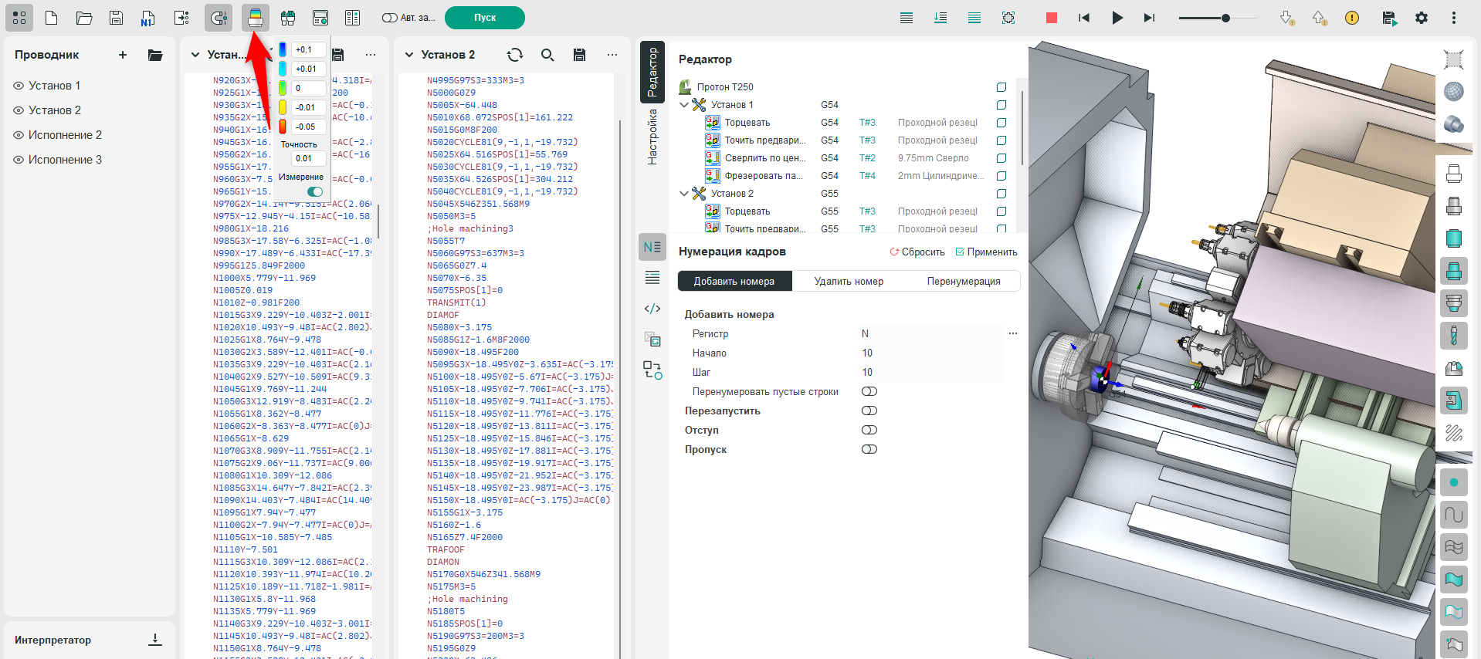Viewport: 1481px width, 659px height.
Task: Click the yellow warning indicator icon
Action: (x=1351, y=18)
